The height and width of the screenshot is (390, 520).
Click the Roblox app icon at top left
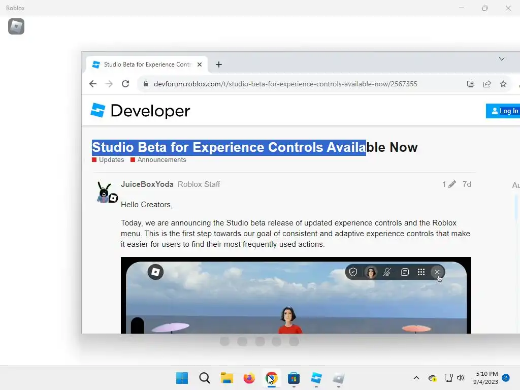pyautogui.click(x=16, y=26)
